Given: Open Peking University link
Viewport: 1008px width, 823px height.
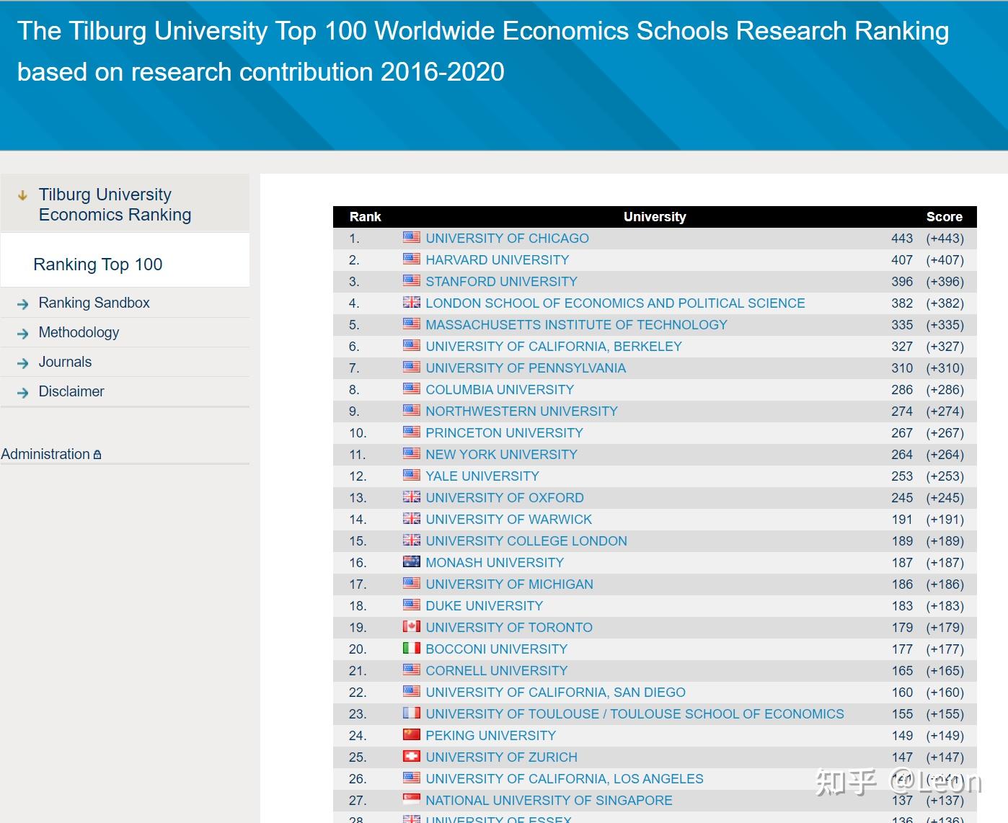Looking at the screenshot, I should point(490,736).
